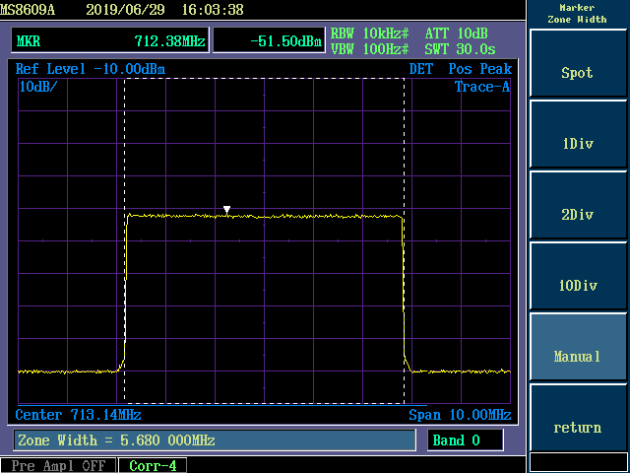The height and width of the screenshot is (473, 630).
Task: Click the return softkey
Action: [578, 418]
